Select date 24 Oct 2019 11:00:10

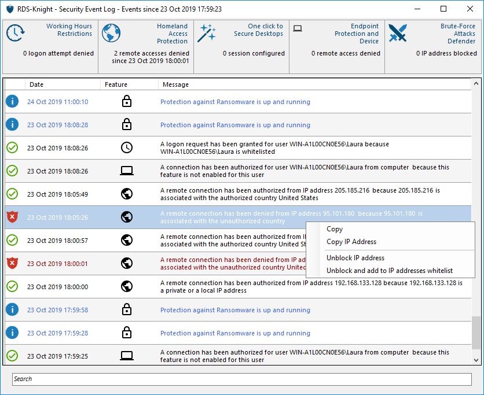[57, 102]
